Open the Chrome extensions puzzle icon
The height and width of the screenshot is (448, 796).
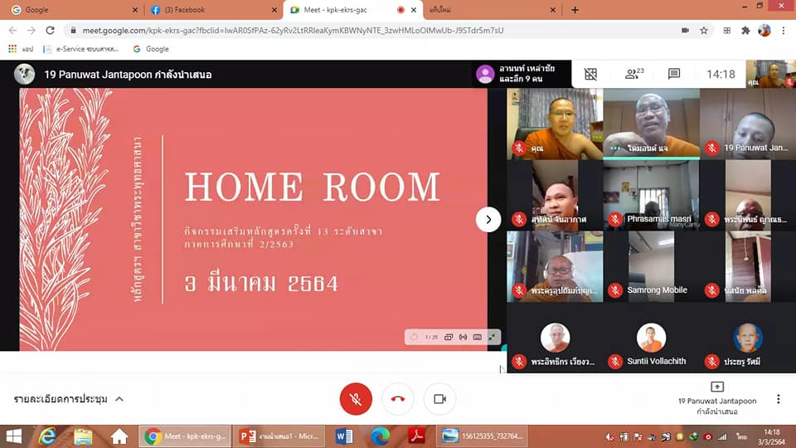coord(745,31)
